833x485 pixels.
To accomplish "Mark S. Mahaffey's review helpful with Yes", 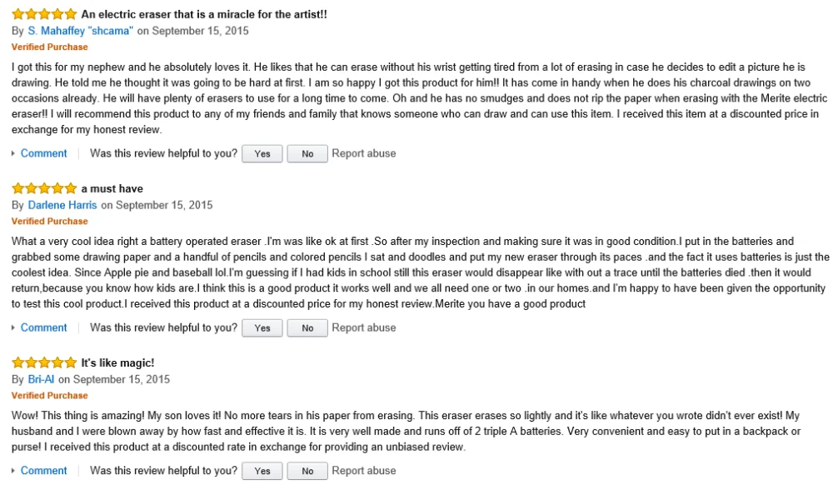I will [x=262, y=154].
